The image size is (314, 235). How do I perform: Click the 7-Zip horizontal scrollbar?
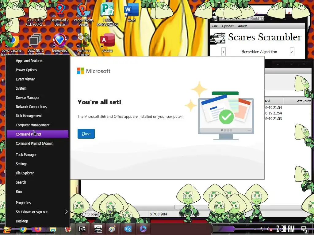pos(128,207)
